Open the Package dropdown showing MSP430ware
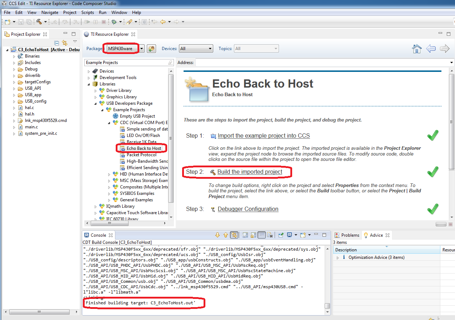 click(142, 49)
